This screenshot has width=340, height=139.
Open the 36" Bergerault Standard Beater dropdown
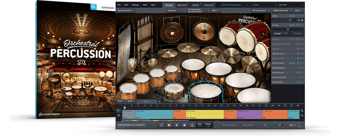[x=198, y=10]
